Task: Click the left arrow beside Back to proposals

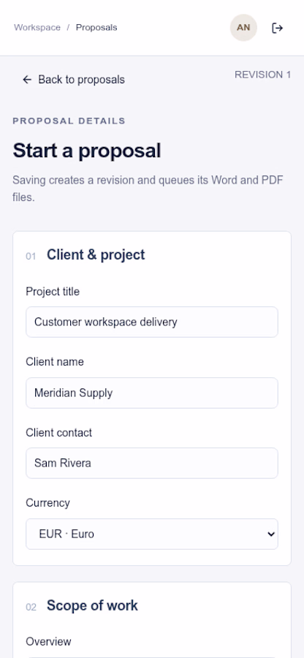Action: pos(27,79)
